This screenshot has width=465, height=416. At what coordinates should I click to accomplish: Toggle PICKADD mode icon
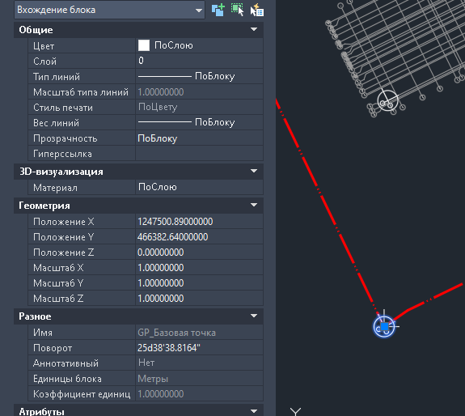pos(218,10)
